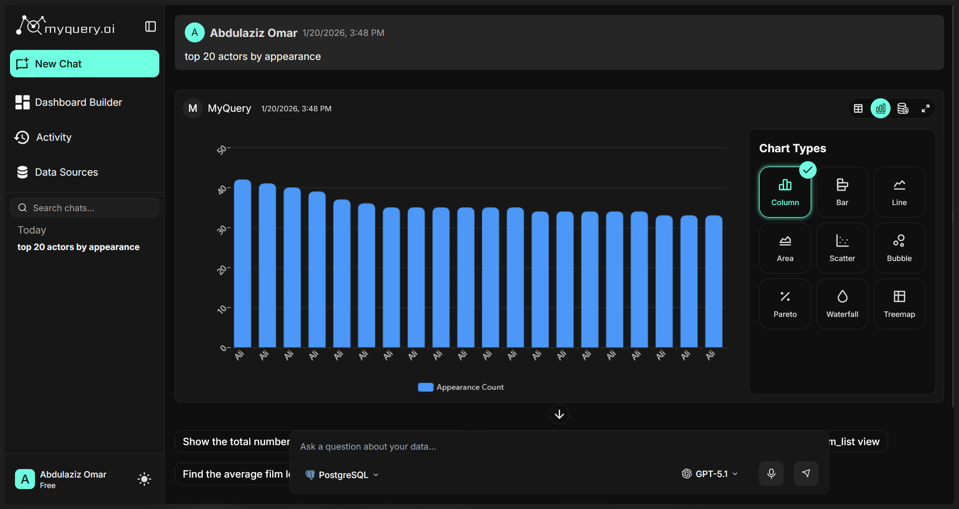Click suggestion 'Find the average film'

pos(233,474)
